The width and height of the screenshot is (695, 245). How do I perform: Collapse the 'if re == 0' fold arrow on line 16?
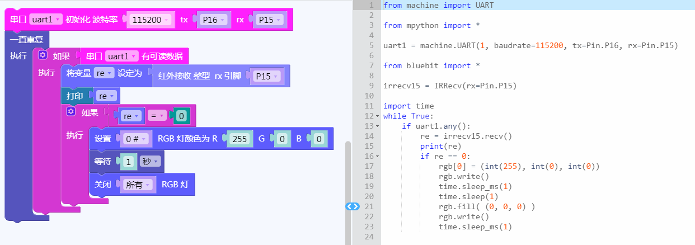click(x=378, y=157)
